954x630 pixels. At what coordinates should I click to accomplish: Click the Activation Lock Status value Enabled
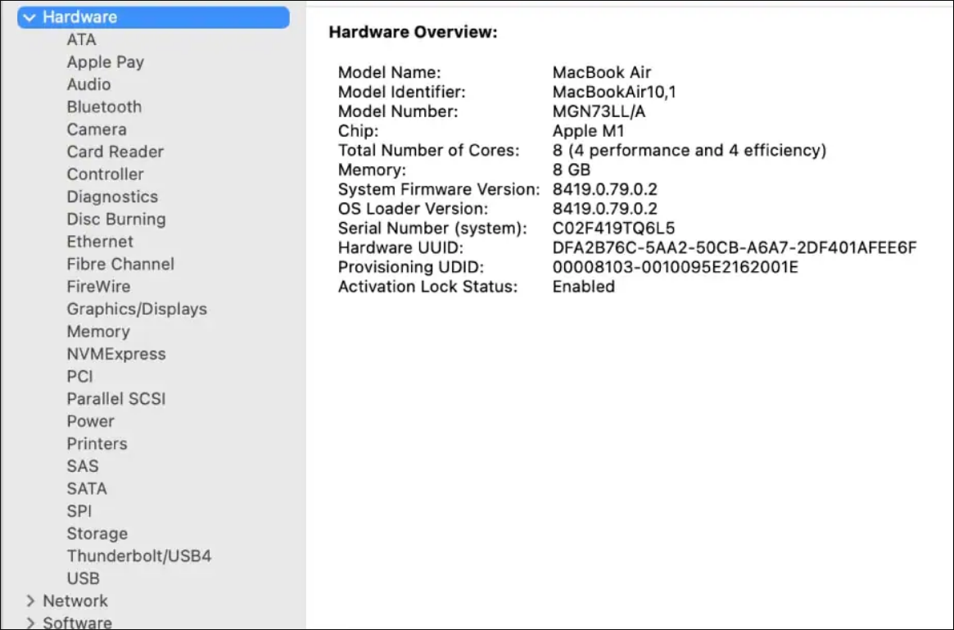click(x=584, y=287)
